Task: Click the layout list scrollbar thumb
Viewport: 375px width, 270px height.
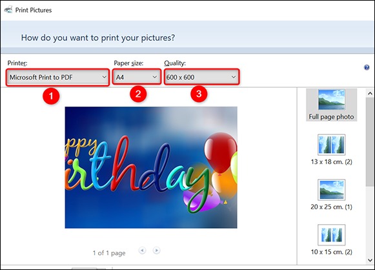Action: point(370,141)
